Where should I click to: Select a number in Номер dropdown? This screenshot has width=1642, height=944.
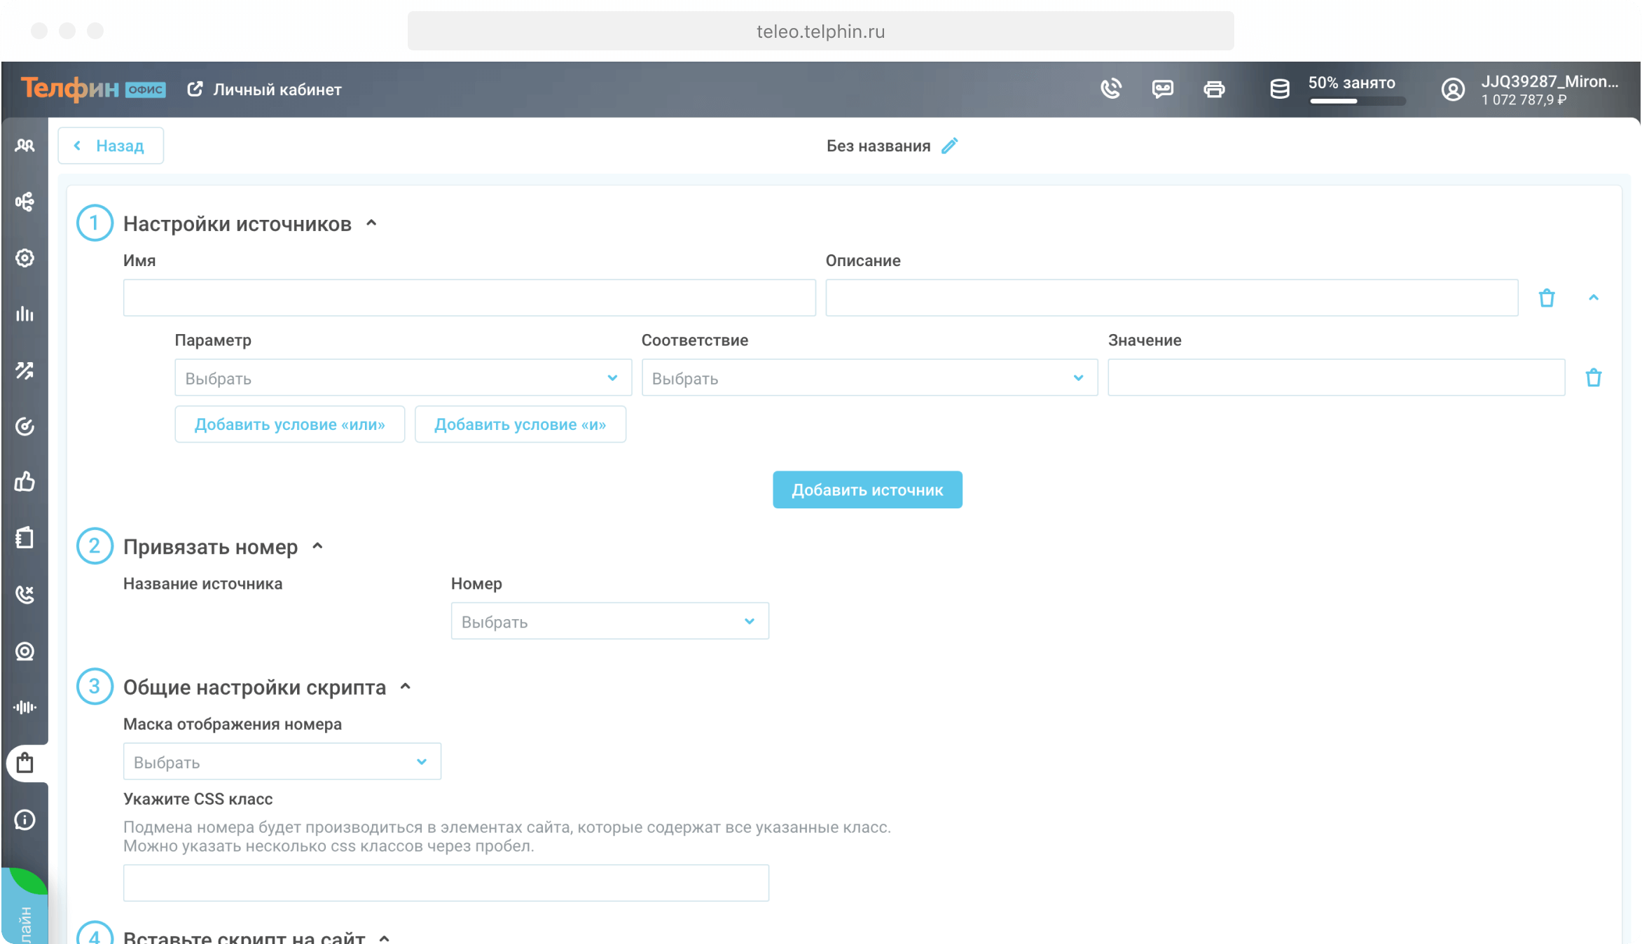tap(609, 621)
